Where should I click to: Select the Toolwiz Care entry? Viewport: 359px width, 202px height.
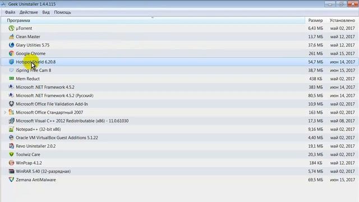tap(28, 154)
